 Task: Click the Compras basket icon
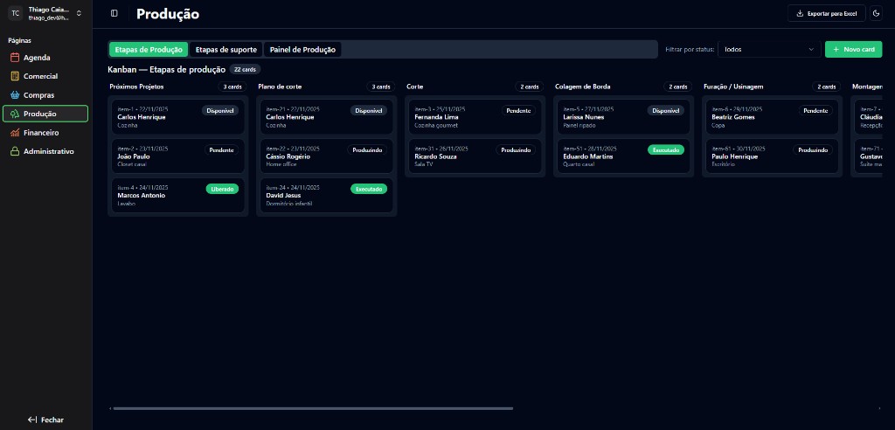(x=16, y=94)
